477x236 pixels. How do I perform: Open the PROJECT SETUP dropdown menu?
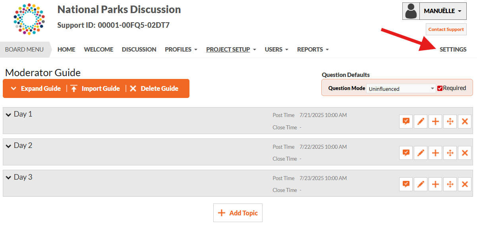click(231, 50)
